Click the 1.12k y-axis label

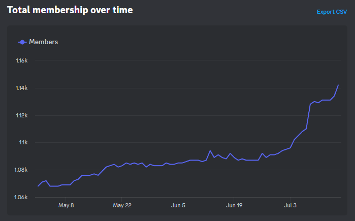21,115
